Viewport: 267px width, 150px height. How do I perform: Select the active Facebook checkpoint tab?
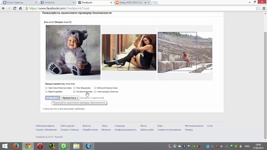coord(95,2)
